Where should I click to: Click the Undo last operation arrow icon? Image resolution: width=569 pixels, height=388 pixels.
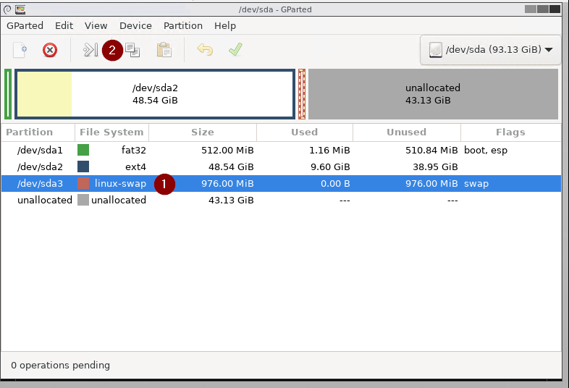[205, 50]
